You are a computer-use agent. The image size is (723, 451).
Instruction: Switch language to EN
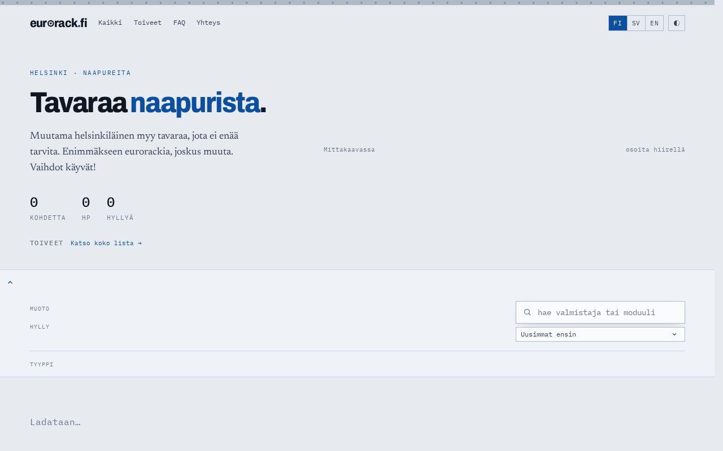coord(654,23)
